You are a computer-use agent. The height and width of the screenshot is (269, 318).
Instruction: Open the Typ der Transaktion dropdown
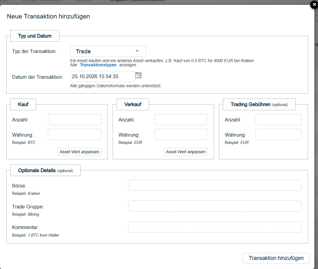(108, 51)
